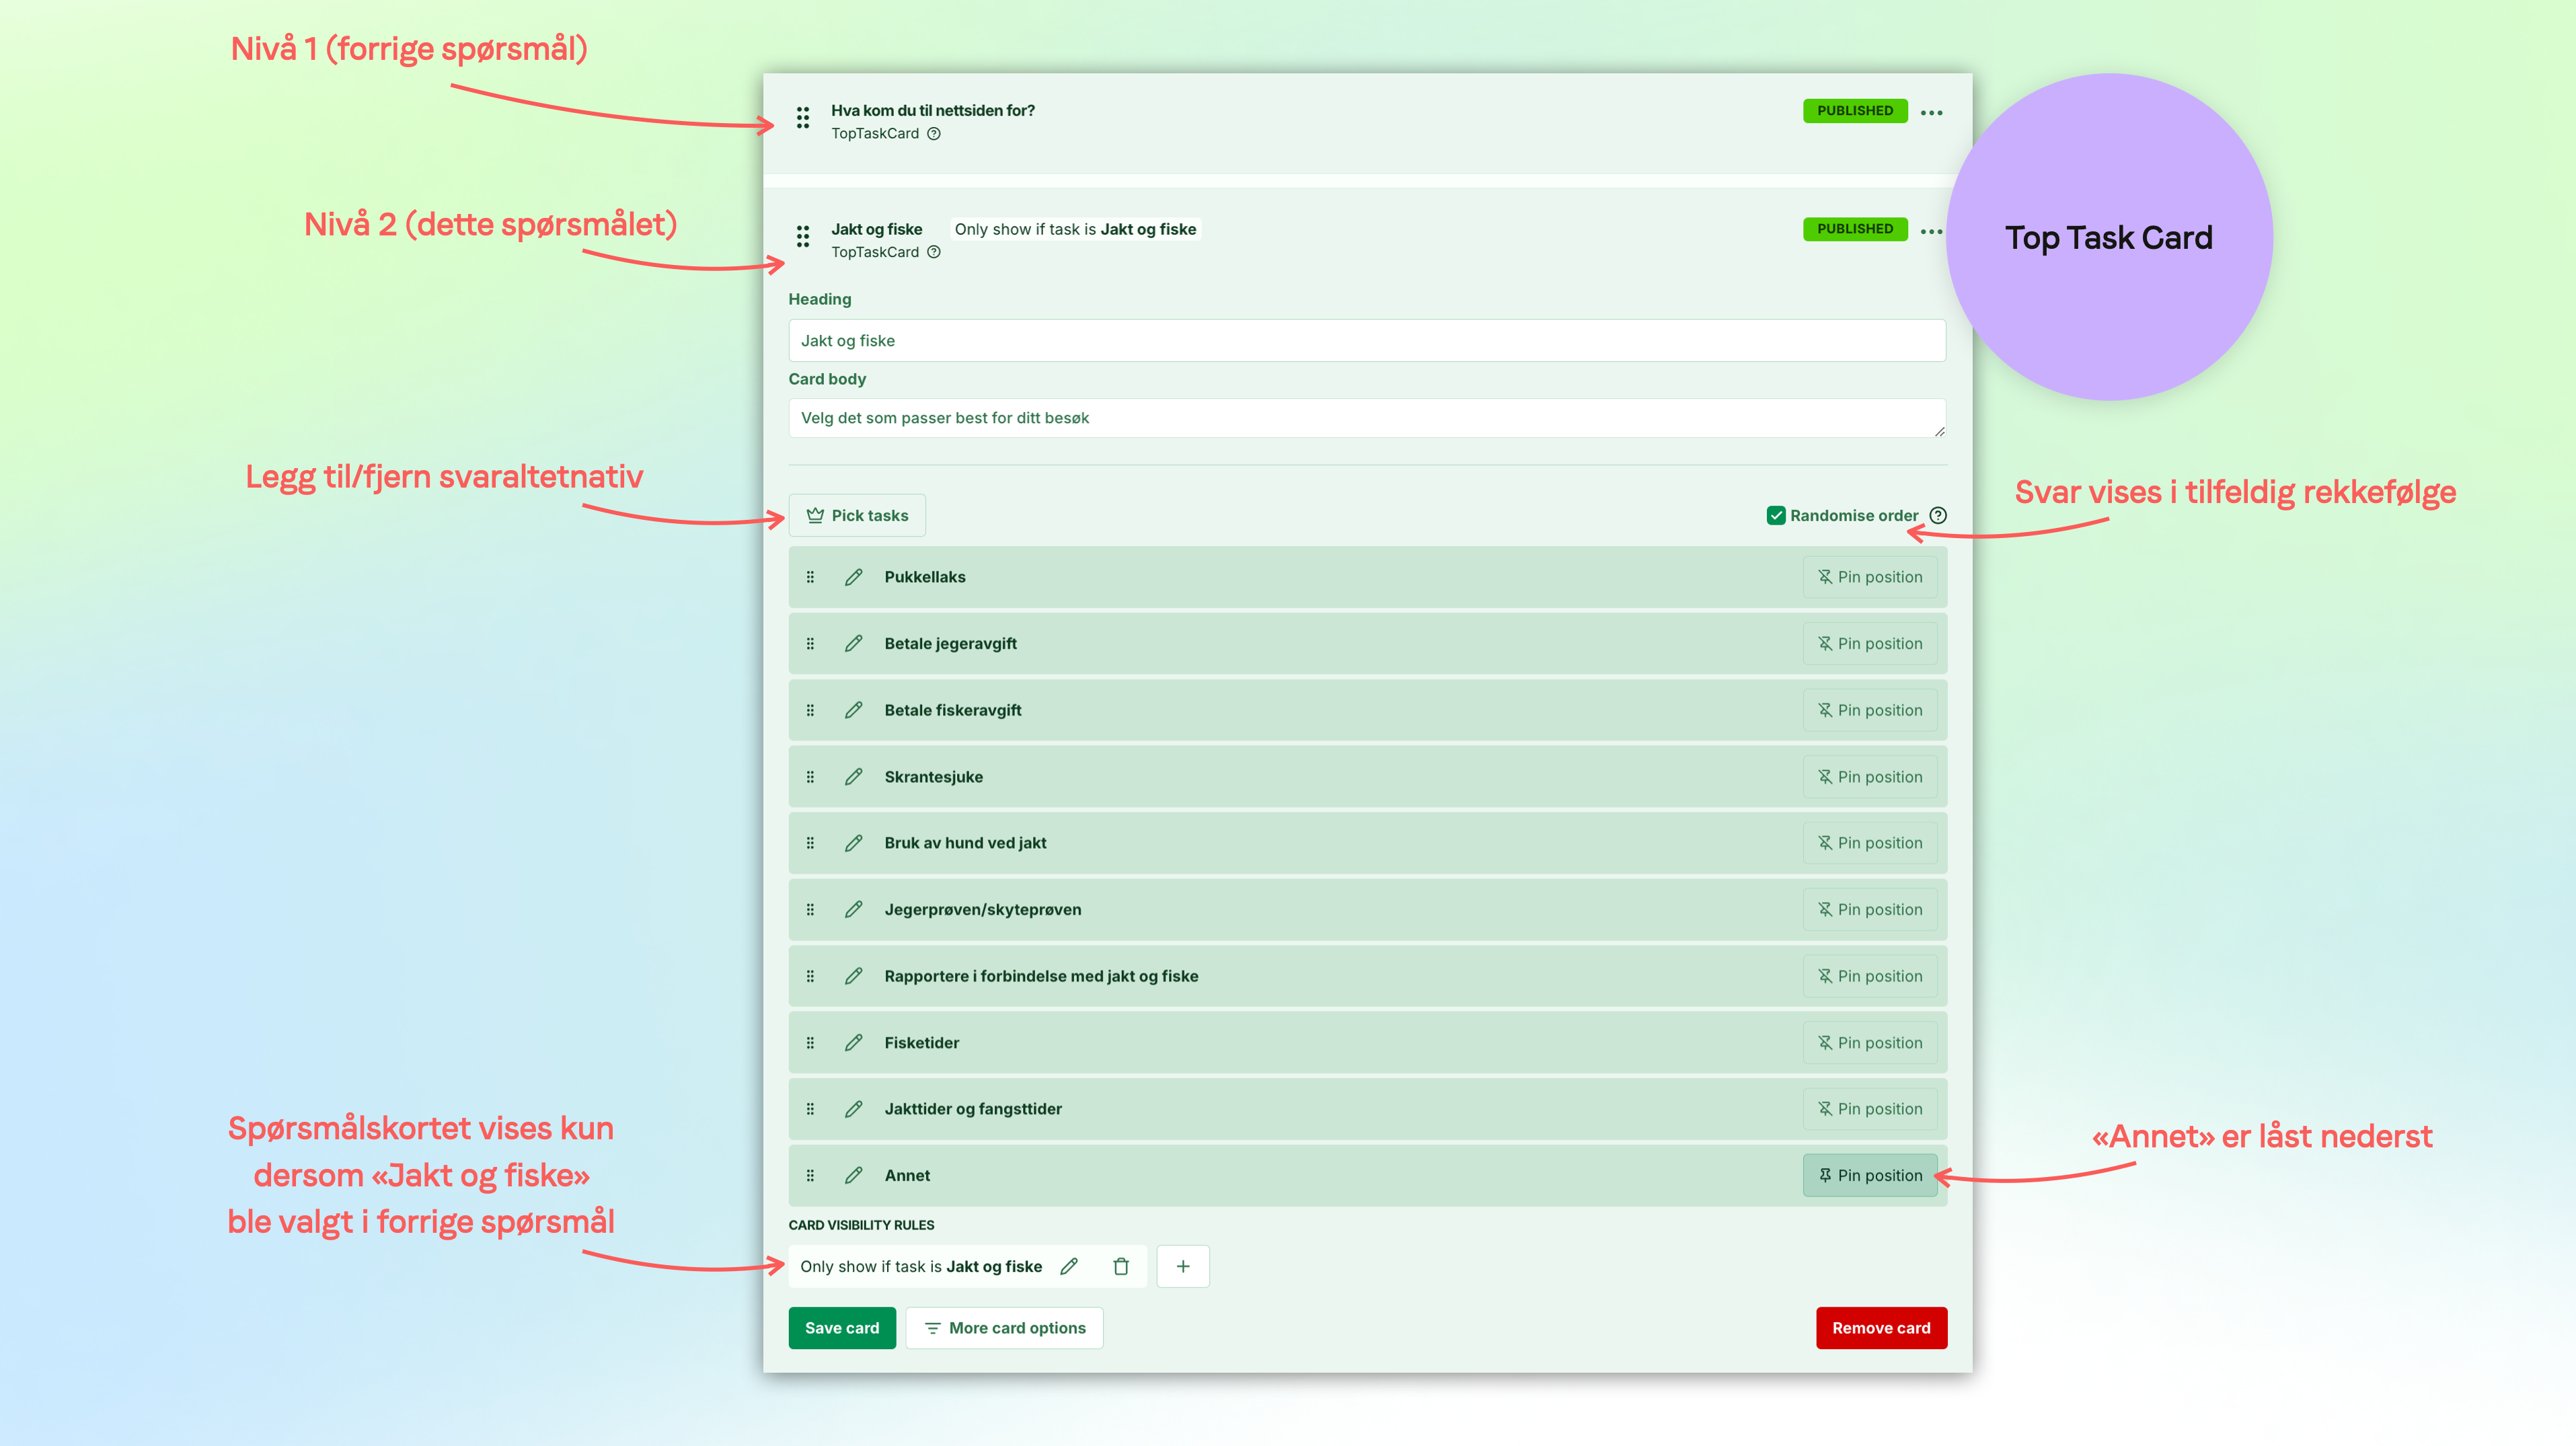Click PUBLISHED badge on Hva kom du til nettsiden for? card
The image size is (2576, 1446).
1855,111
